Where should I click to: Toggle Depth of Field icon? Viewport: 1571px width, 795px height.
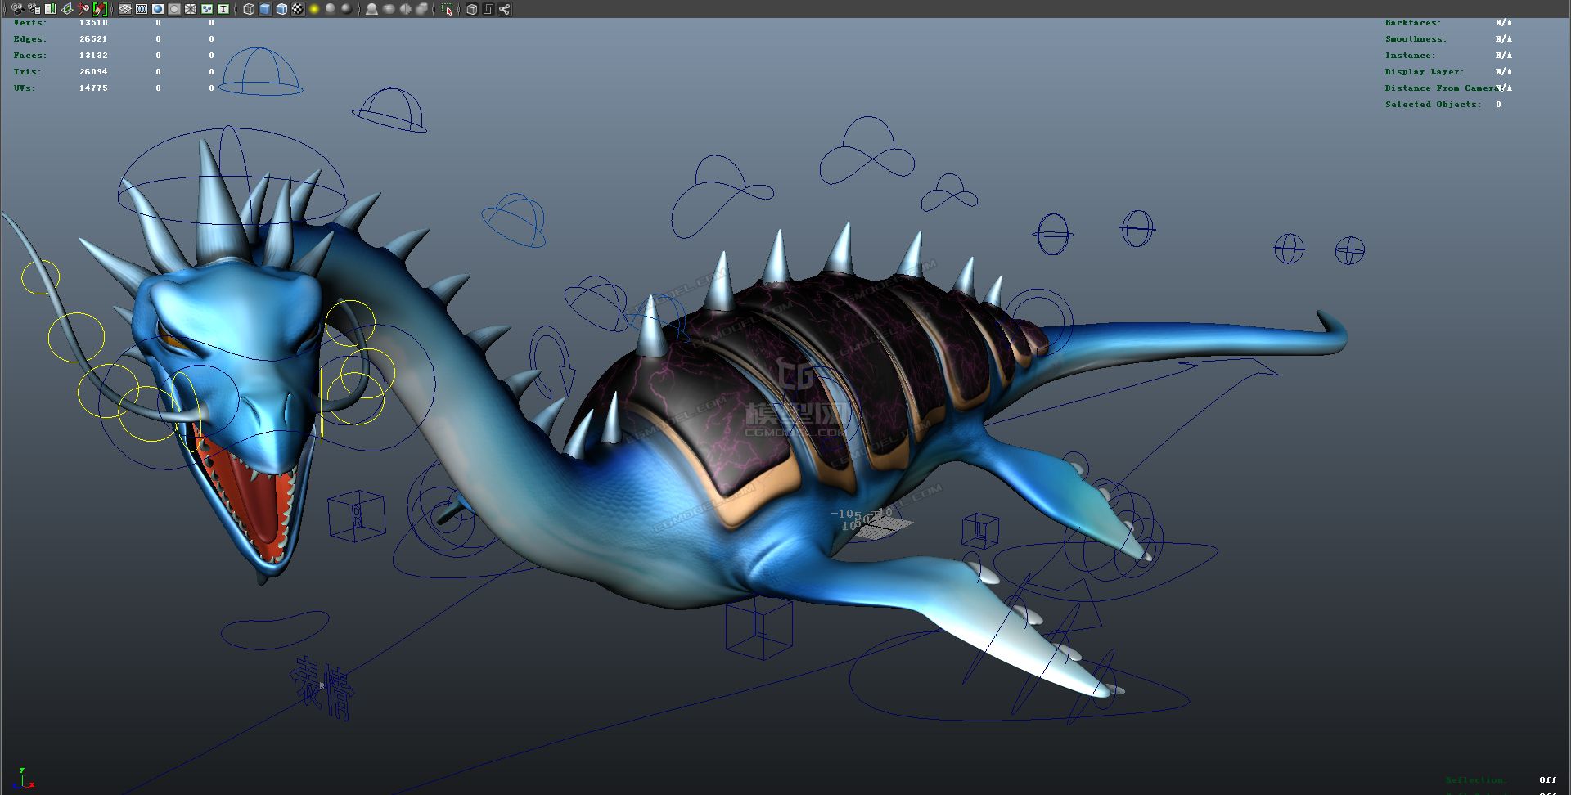coord(421,9)
